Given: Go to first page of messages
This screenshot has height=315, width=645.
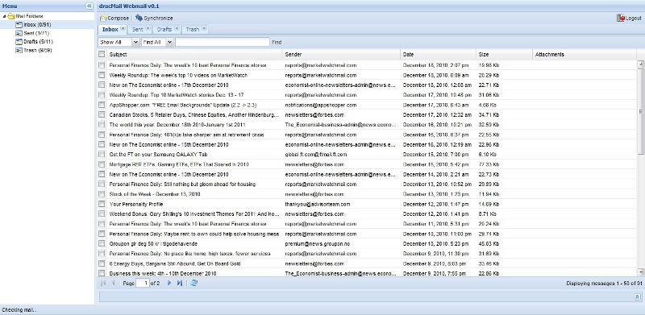Looking at the screenshot, I should 103,283.
